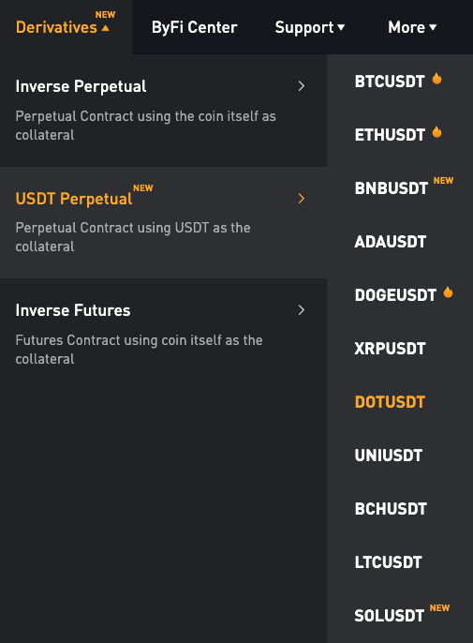Open the UNIUSDT contract
This screenshot has width=473, height=643.
tap(388, 456)
